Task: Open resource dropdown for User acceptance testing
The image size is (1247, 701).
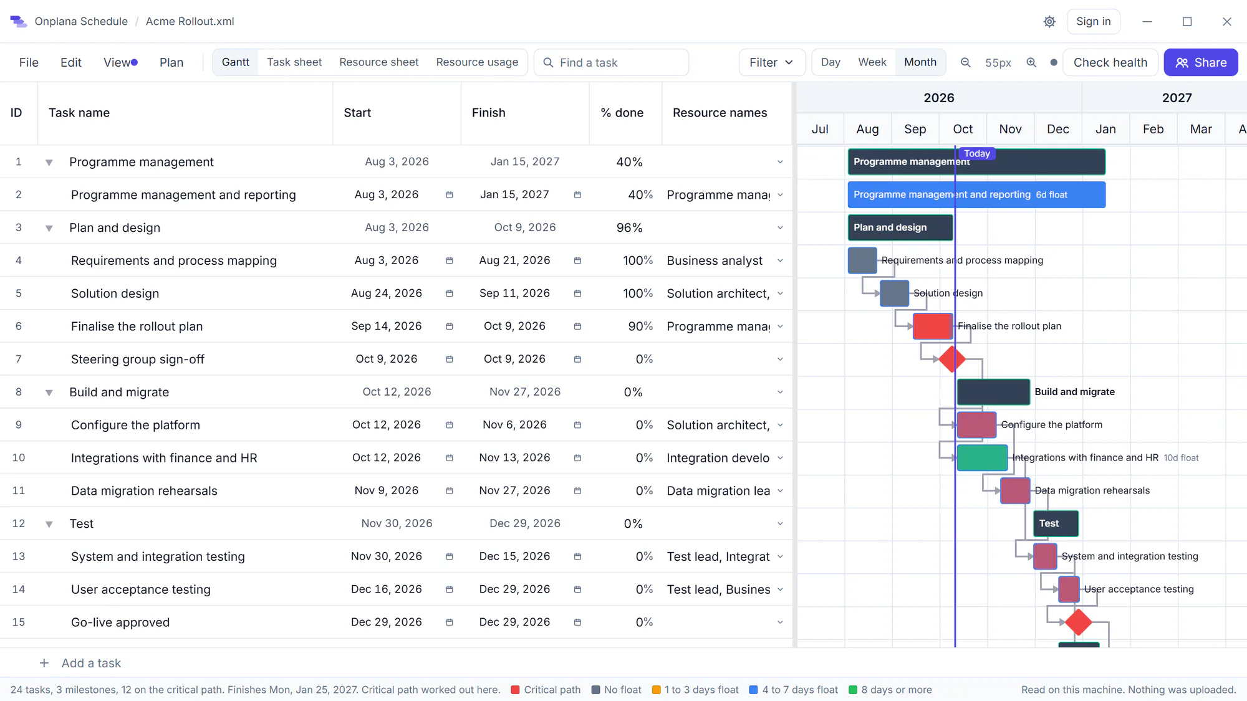Action: [780, 589]
